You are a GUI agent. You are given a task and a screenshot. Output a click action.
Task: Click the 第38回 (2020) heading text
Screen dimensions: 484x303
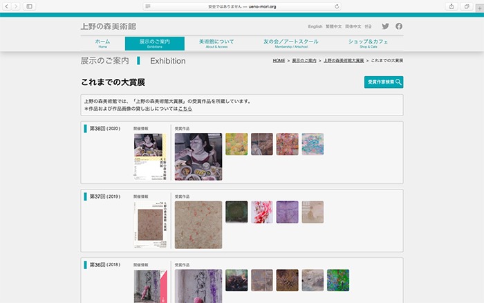point(105,129)
